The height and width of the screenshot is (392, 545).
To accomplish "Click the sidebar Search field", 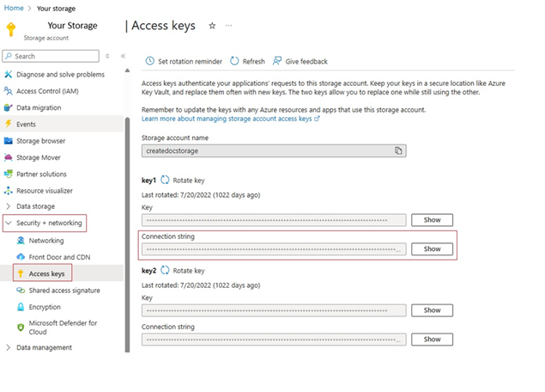I will (x=51, y=56).
